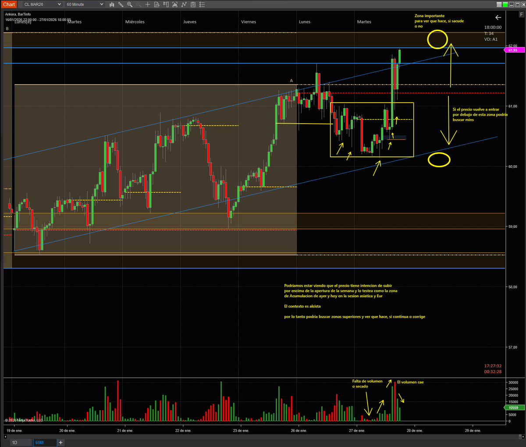Click the 'B' marker label at left edge

tap(7, 28)
